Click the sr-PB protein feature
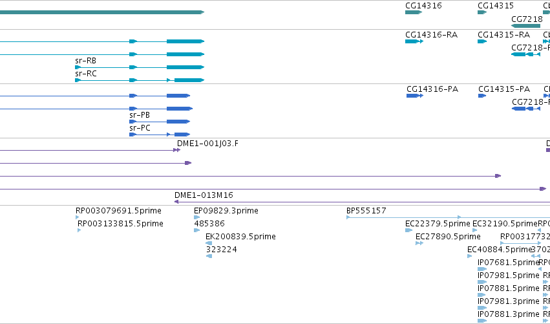Viewport: 550px width, 324px height. 160,122
